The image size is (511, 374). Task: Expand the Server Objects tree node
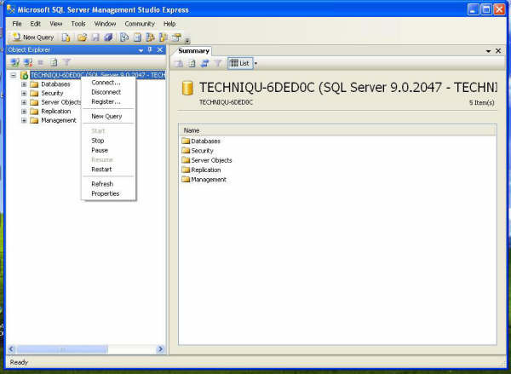tap(24, 102)
